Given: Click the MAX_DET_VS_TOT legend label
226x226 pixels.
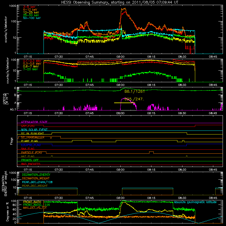Looking at the screenshot, I should [x=35, y=208].
